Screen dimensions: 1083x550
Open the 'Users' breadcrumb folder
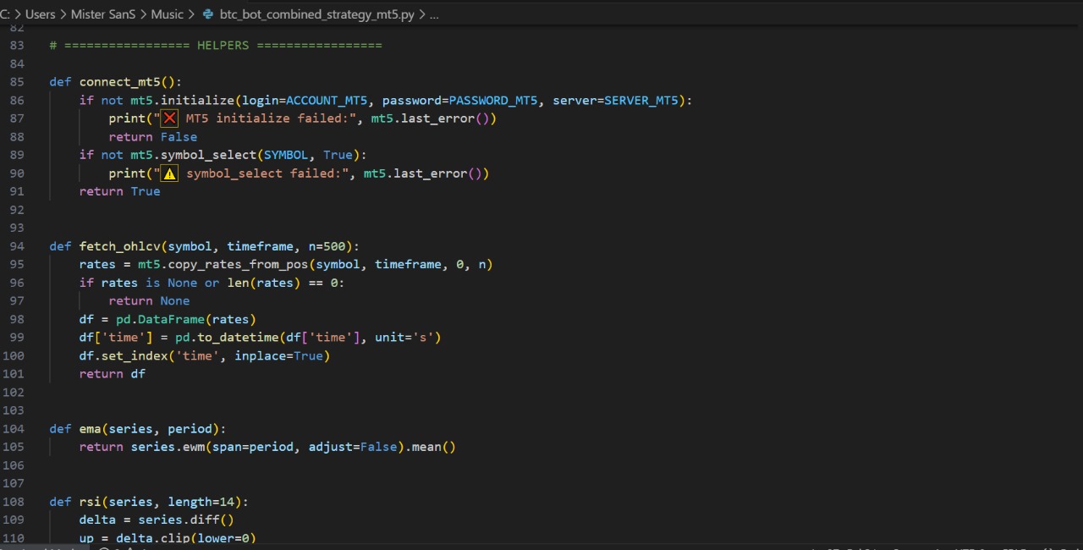point(40,14)
